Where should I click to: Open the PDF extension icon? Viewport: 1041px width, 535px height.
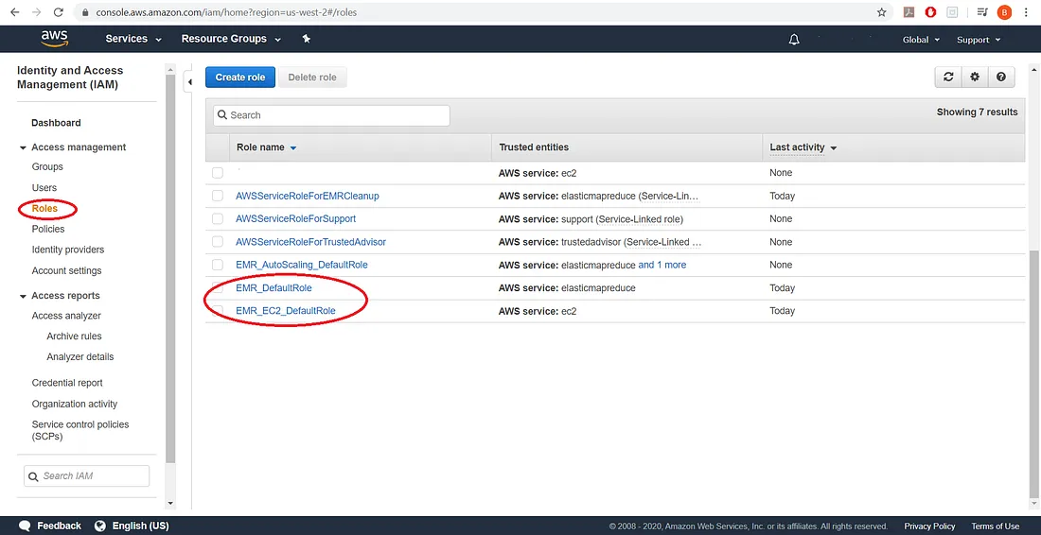coord(909,12)
